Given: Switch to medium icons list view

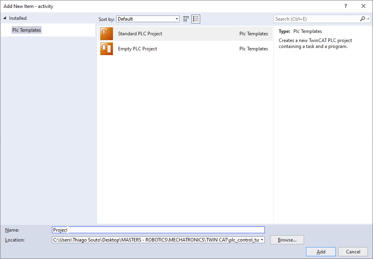Looking at the screenshot, I should [196, 19].
